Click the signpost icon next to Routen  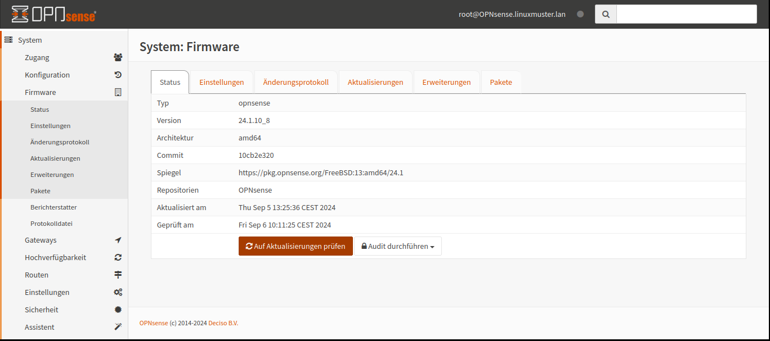pos(118,275)
